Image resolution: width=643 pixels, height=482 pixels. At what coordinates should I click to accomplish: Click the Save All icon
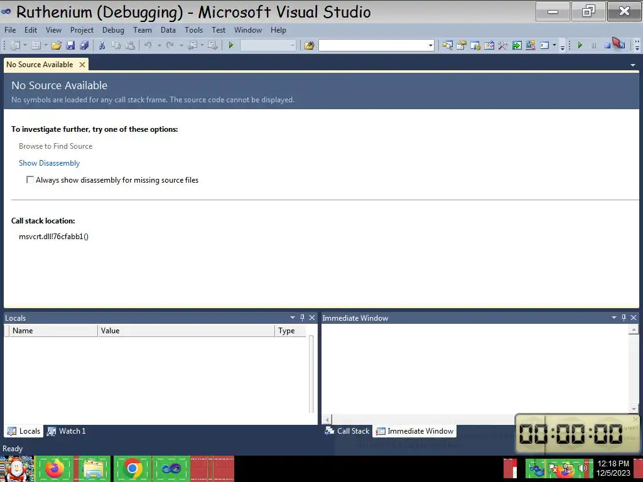tap(85, 45)
